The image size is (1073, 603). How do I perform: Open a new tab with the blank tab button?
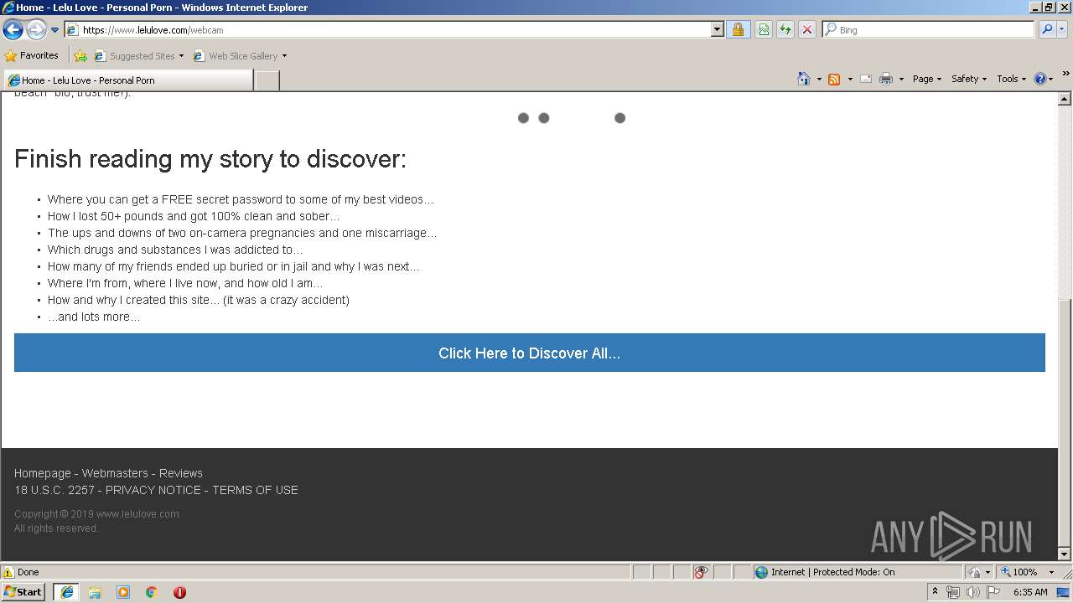267,80
